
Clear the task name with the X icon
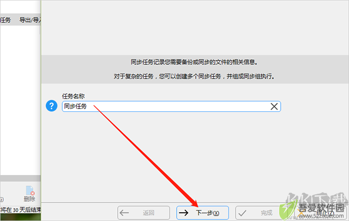274,106
